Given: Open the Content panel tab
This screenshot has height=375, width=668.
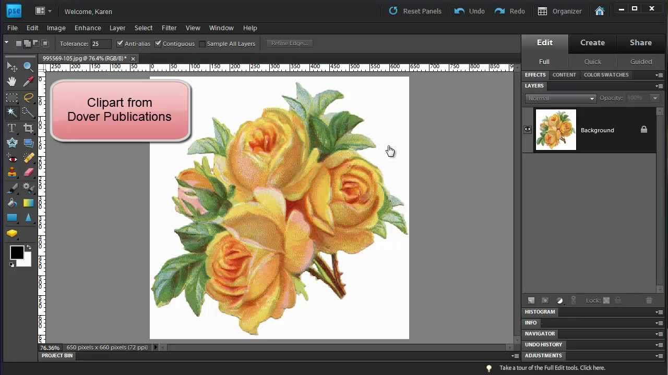Looking at the screenshot, I should [x=564, y=75].
